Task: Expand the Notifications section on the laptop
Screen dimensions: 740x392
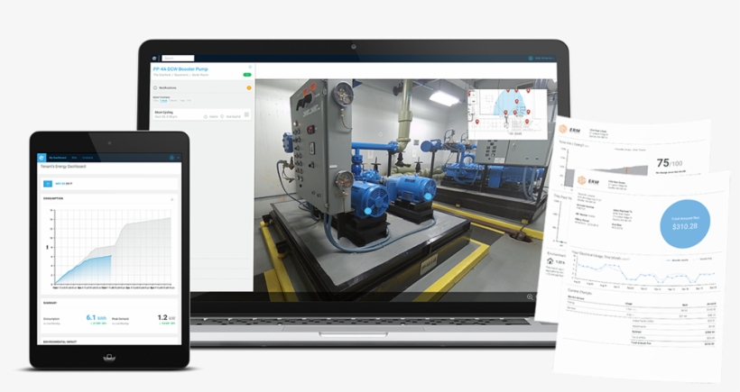Action: (202, 87)
